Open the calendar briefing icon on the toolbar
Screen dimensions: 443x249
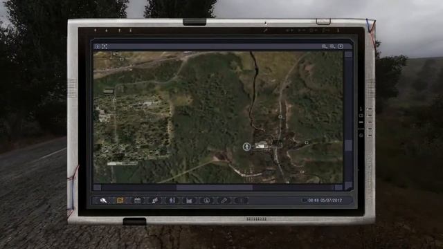point(137,201)
